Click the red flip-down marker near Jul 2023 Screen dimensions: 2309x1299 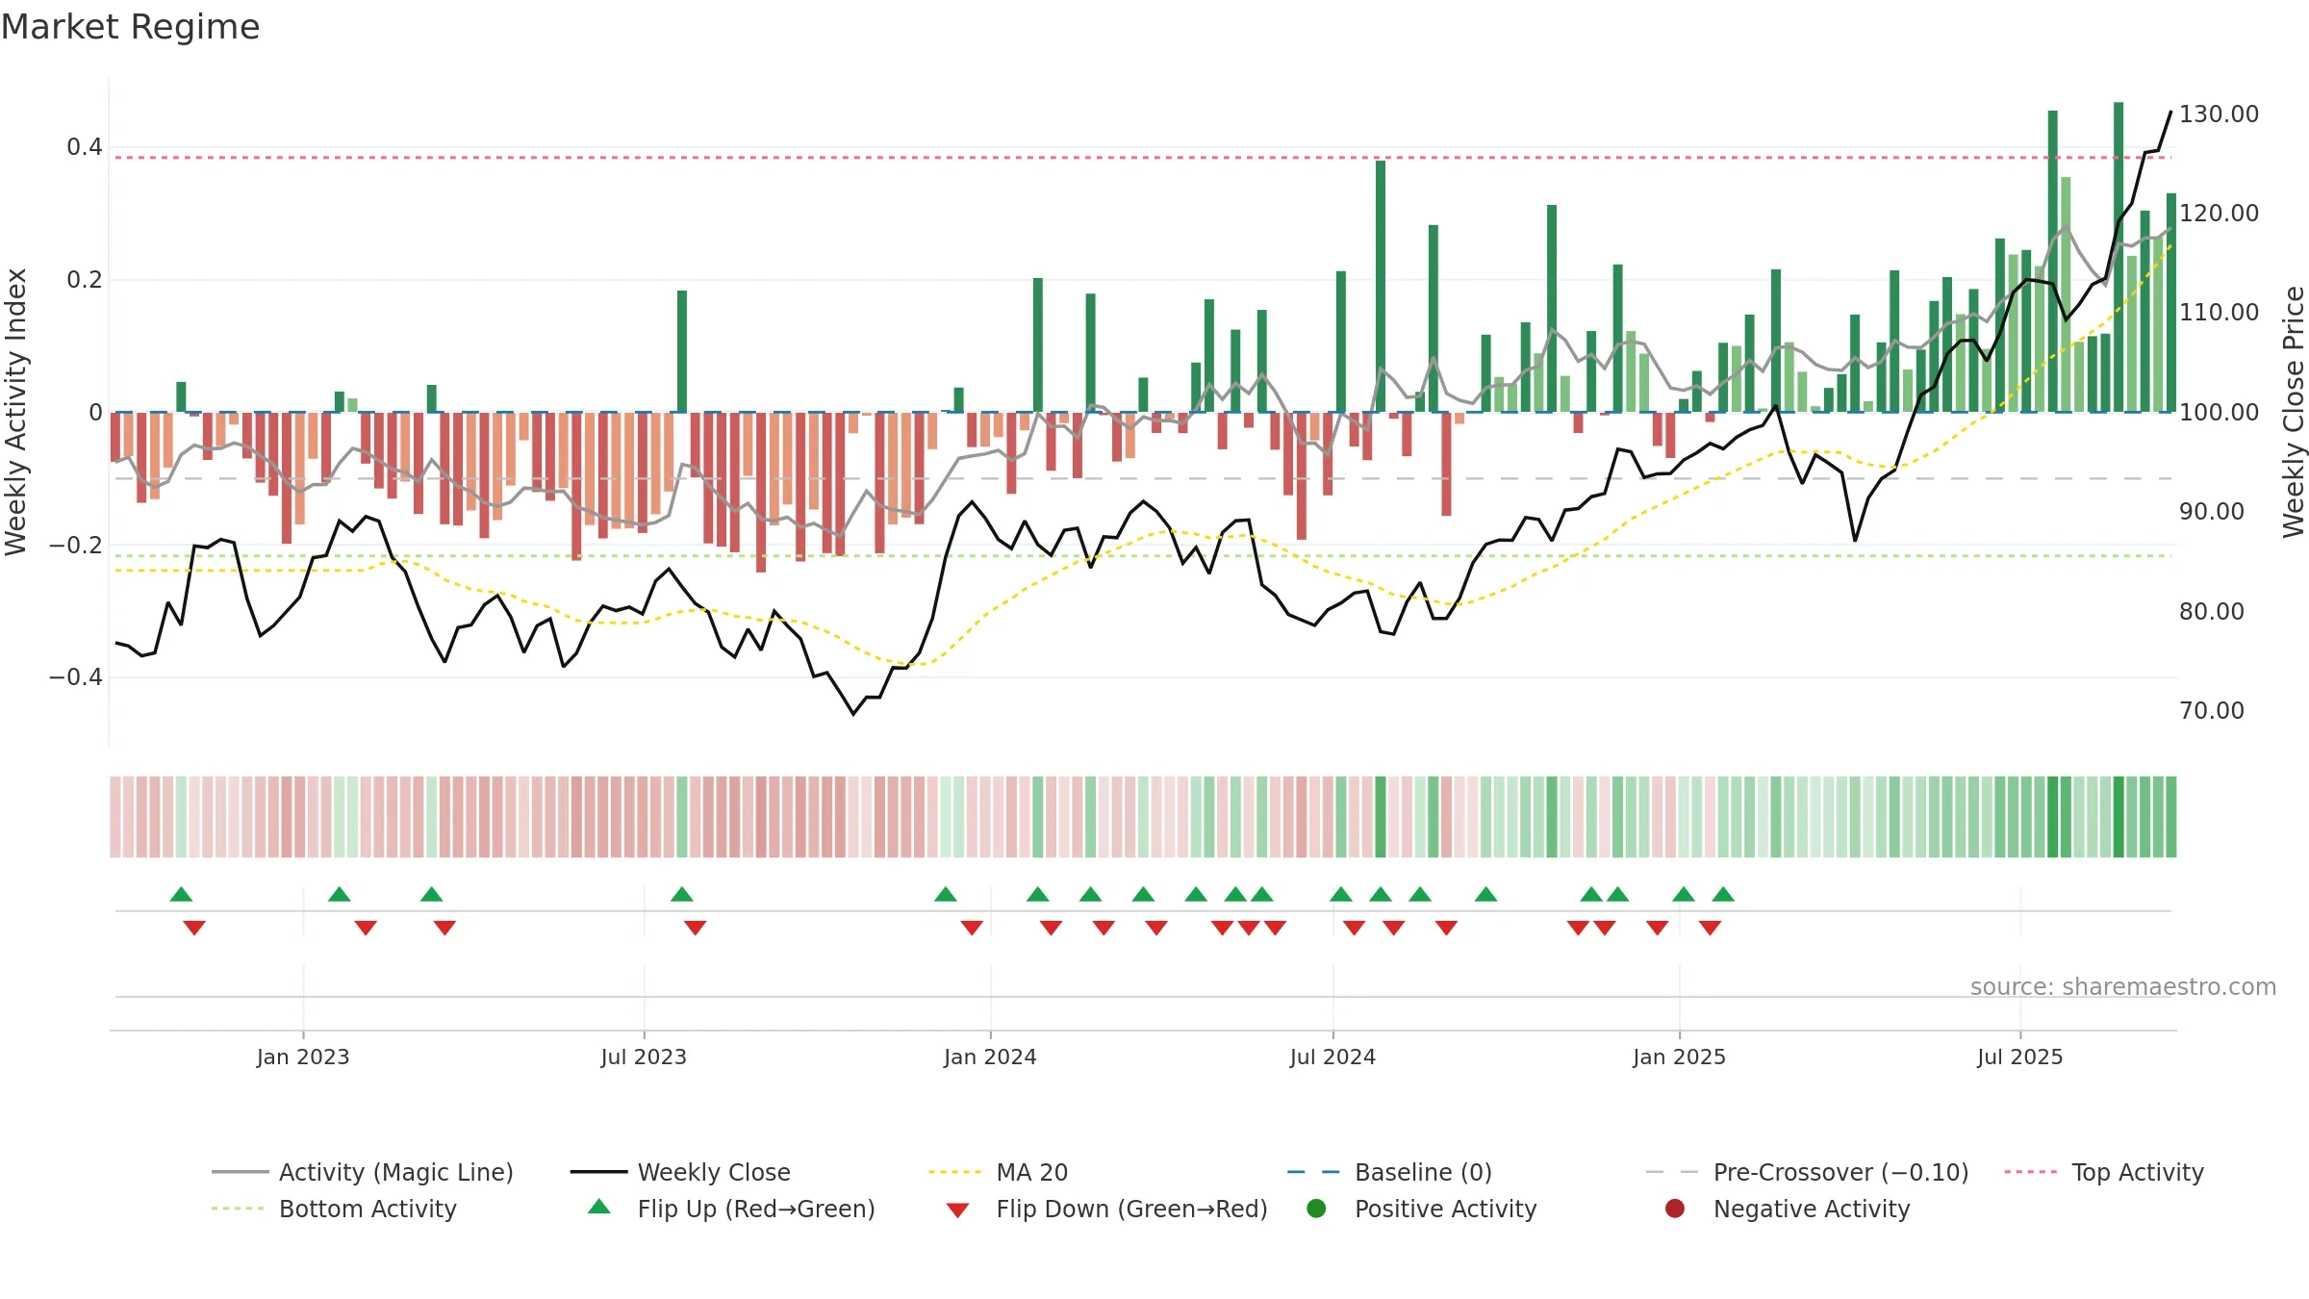(x=696, y=928)
